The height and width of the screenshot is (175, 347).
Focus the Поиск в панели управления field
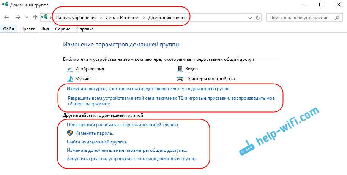point(300,17)
